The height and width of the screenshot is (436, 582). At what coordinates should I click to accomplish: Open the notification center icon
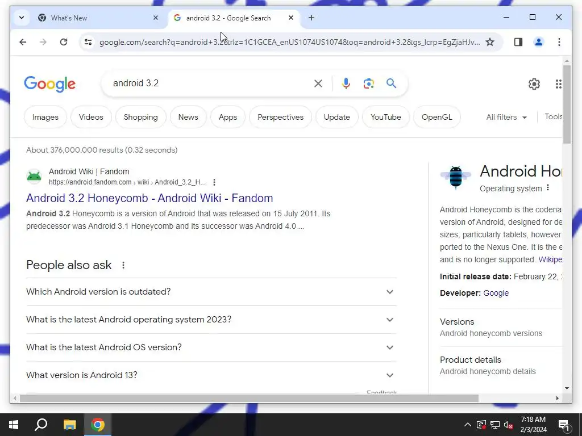coord(564,425)
